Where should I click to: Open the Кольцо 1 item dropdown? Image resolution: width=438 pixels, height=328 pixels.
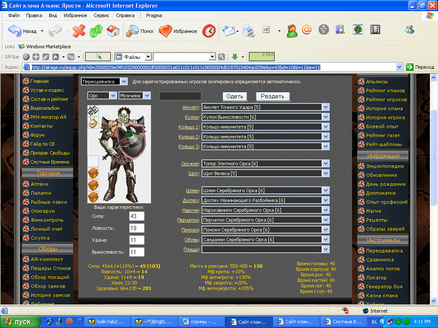[326, 127]
